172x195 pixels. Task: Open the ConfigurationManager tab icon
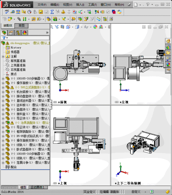pos(18,33)
